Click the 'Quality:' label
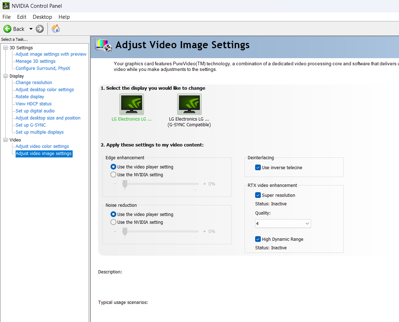Viewport: 399px width, 322px height. point(263,213)
